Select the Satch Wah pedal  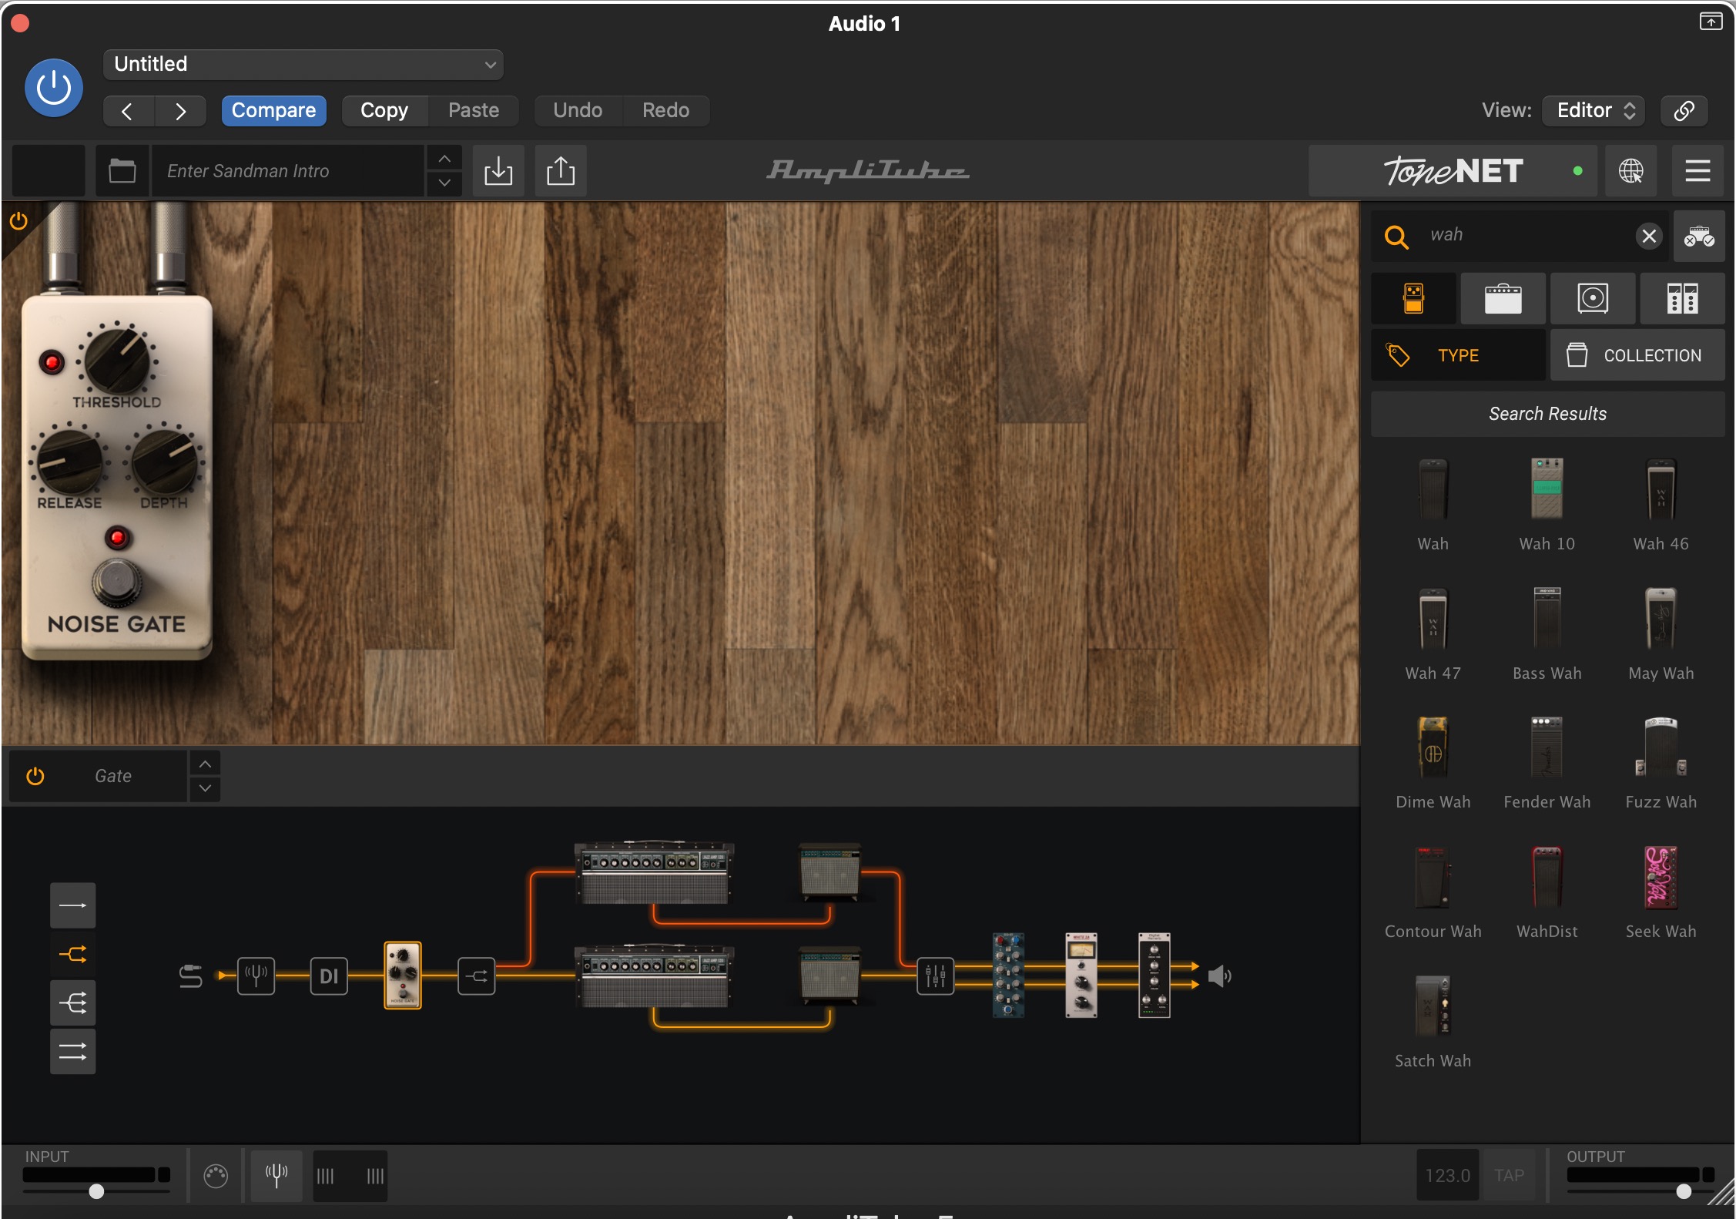[1433, 1006]
